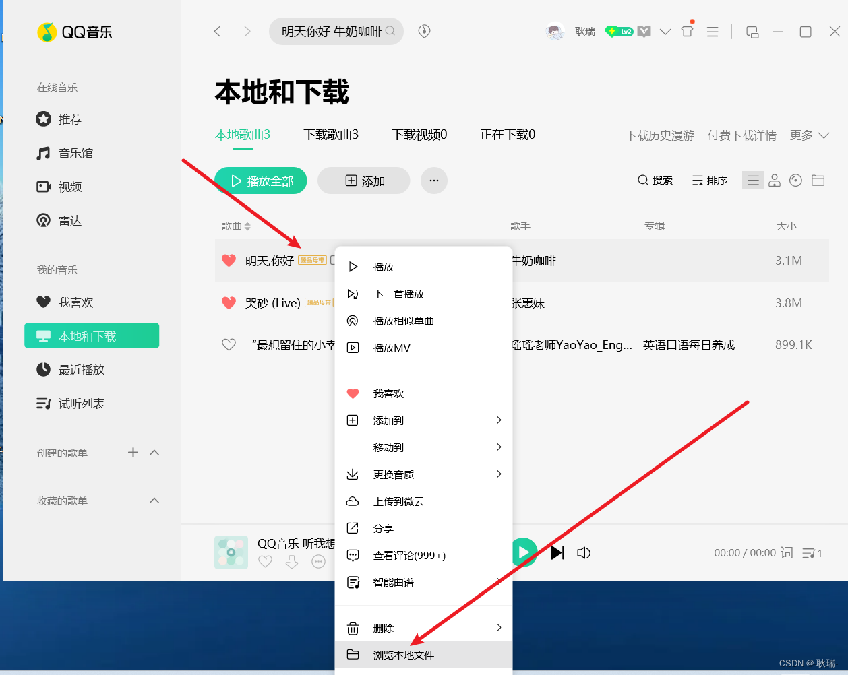Screen dimensions: 848x675
Task: Expand the account dropdown arrow
Action: (x=665, y=31)
